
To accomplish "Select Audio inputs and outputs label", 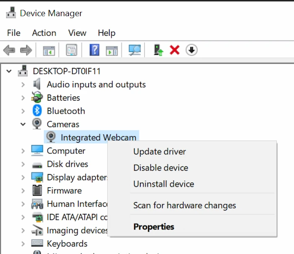I will pos(96,85).
